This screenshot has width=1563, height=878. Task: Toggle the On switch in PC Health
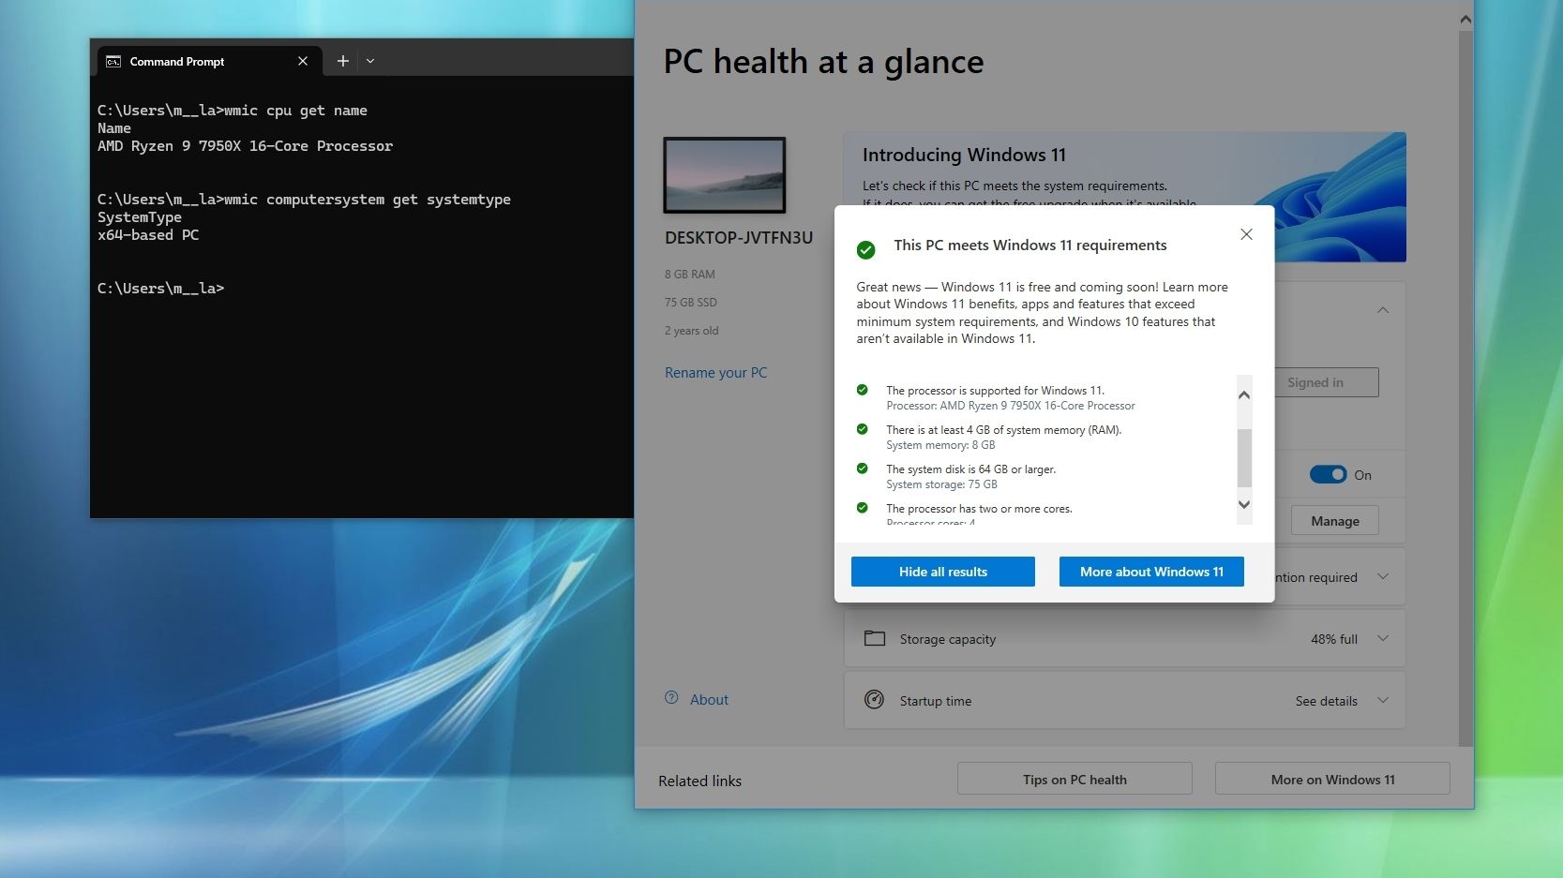point(1328,474)
